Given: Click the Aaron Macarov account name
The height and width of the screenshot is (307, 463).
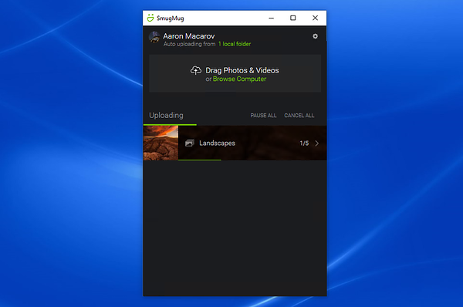Looking at the screenshot, I should pos(189,36).
